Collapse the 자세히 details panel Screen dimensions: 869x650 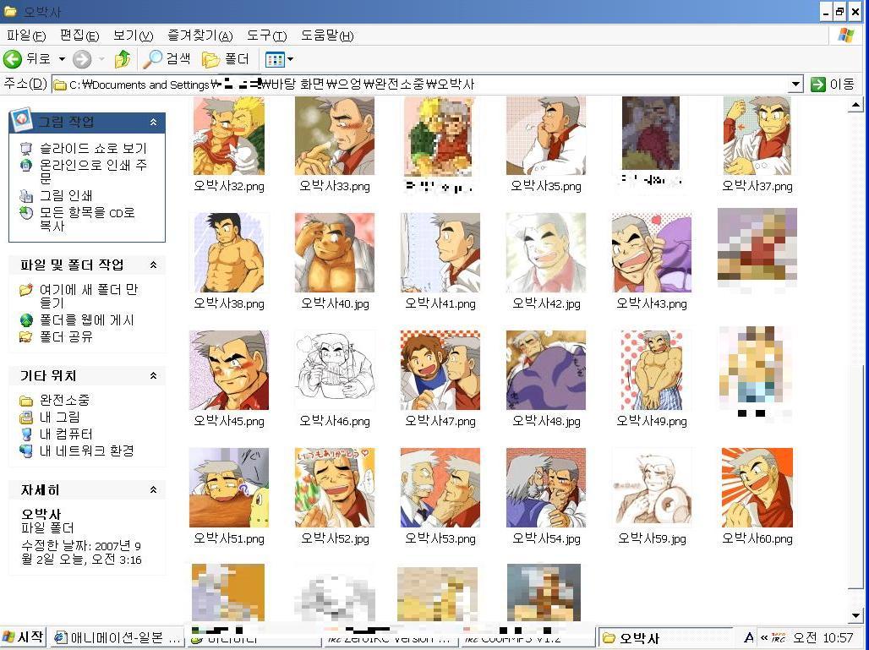pyautogui.click(x=154, y=490)
